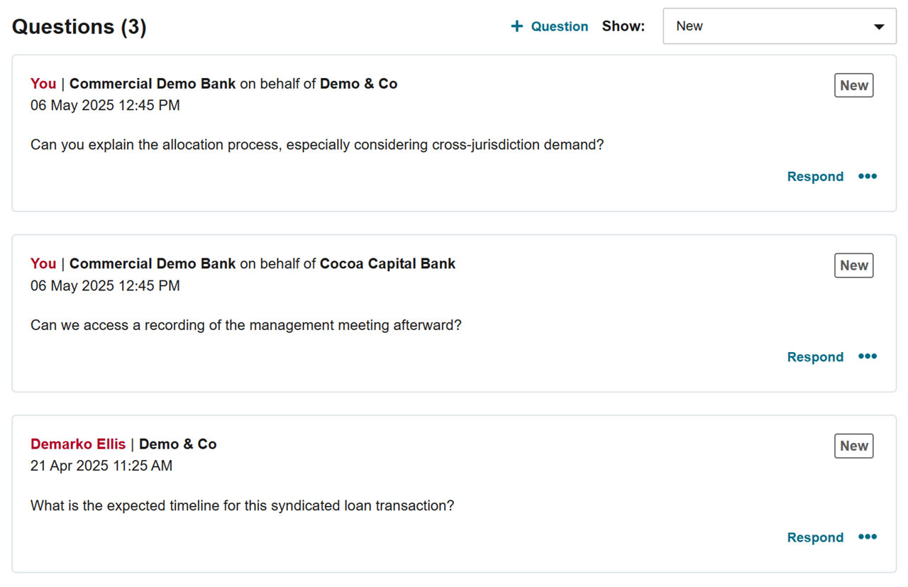The image size is (908, 587).
Task: Open the Show dropdown currently set to New
Action: [780, 26]
